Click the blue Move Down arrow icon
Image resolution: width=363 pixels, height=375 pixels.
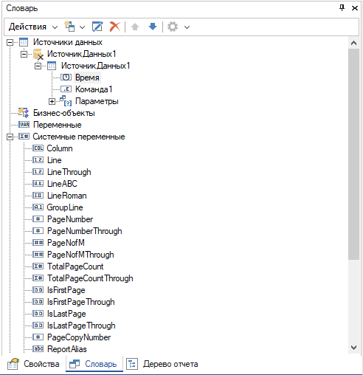(153, 27)
